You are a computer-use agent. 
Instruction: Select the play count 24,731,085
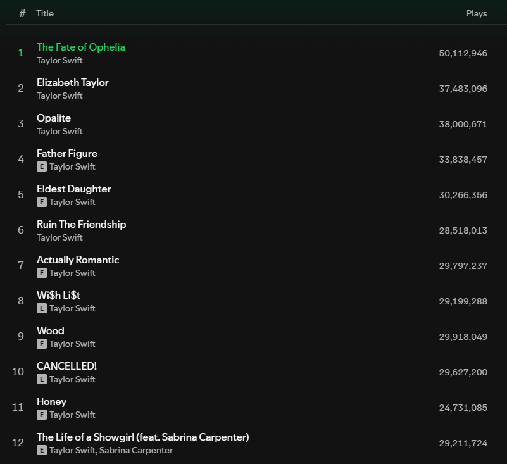(x=463, y=408)
